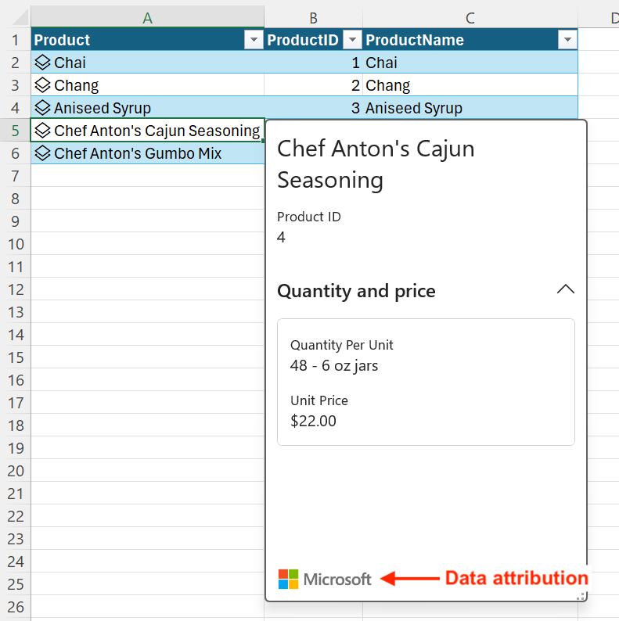Viewport: 619px width, 621px height.
Task: Select row 12 header
Action: [15, 289]
